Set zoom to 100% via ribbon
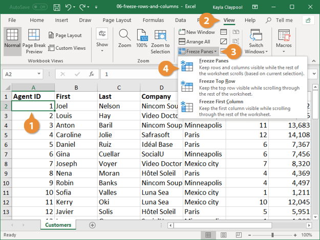Viewport: 320px width, 240px height. pos(141,39)
